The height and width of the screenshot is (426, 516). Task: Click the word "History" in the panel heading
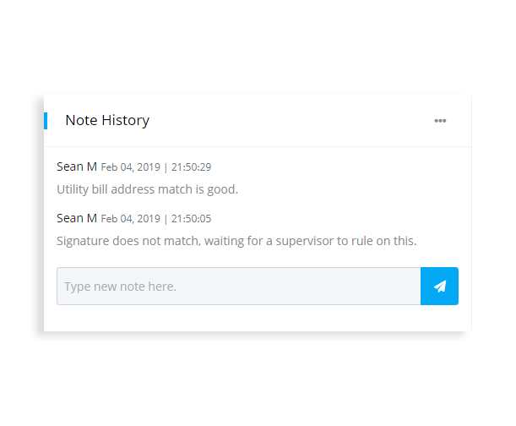coord(126,120)
